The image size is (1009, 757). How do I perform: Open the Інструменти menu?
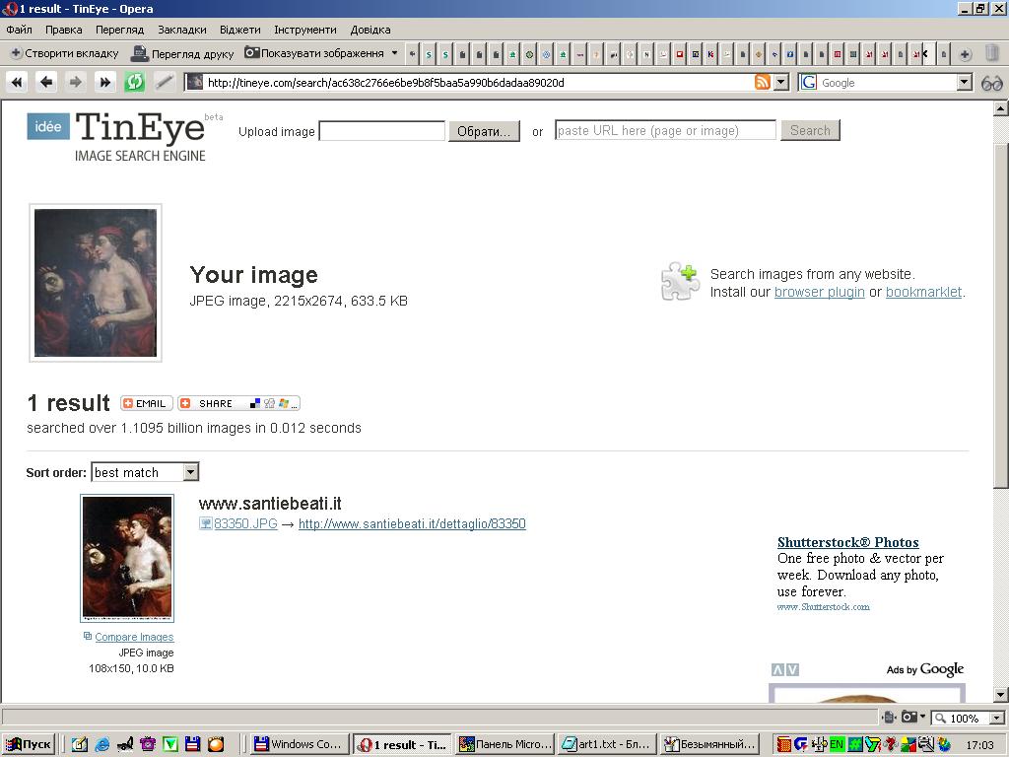tap(304, 30)
